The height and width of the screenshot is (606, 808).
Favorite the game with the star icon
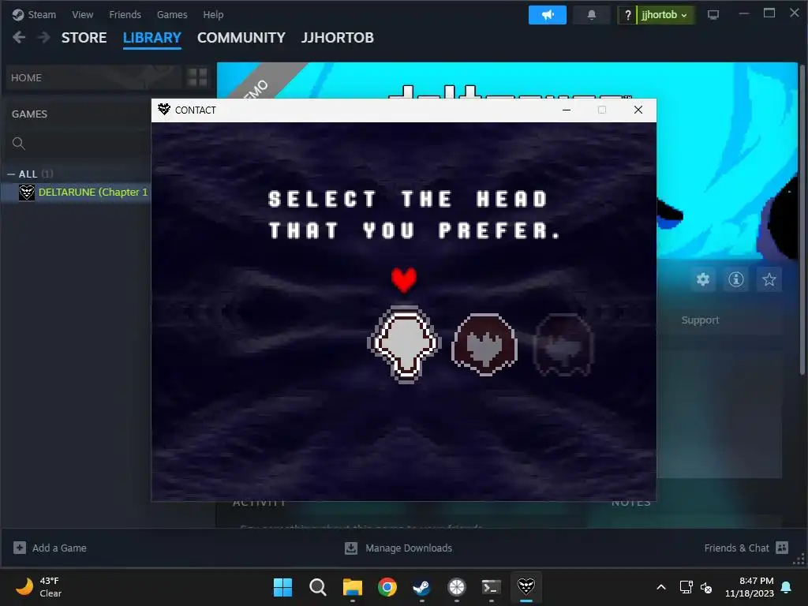[x=769, y=280]
